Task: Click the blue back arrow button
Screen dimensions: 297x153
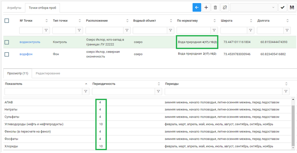Action: 197,8
